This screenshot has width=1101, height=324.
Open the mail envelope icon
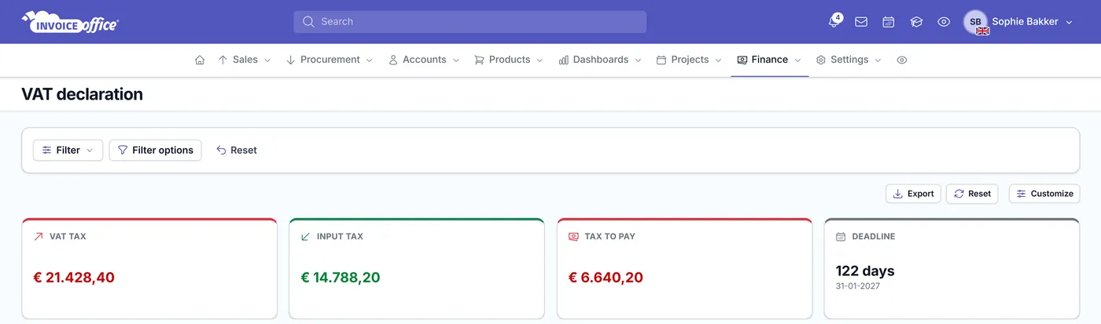tap(861, 22)
